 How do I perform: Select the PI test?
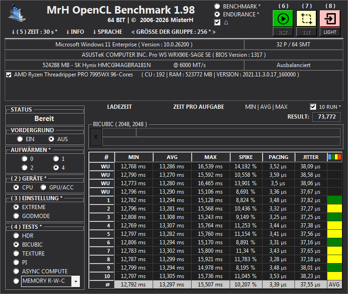pos(16,262)
